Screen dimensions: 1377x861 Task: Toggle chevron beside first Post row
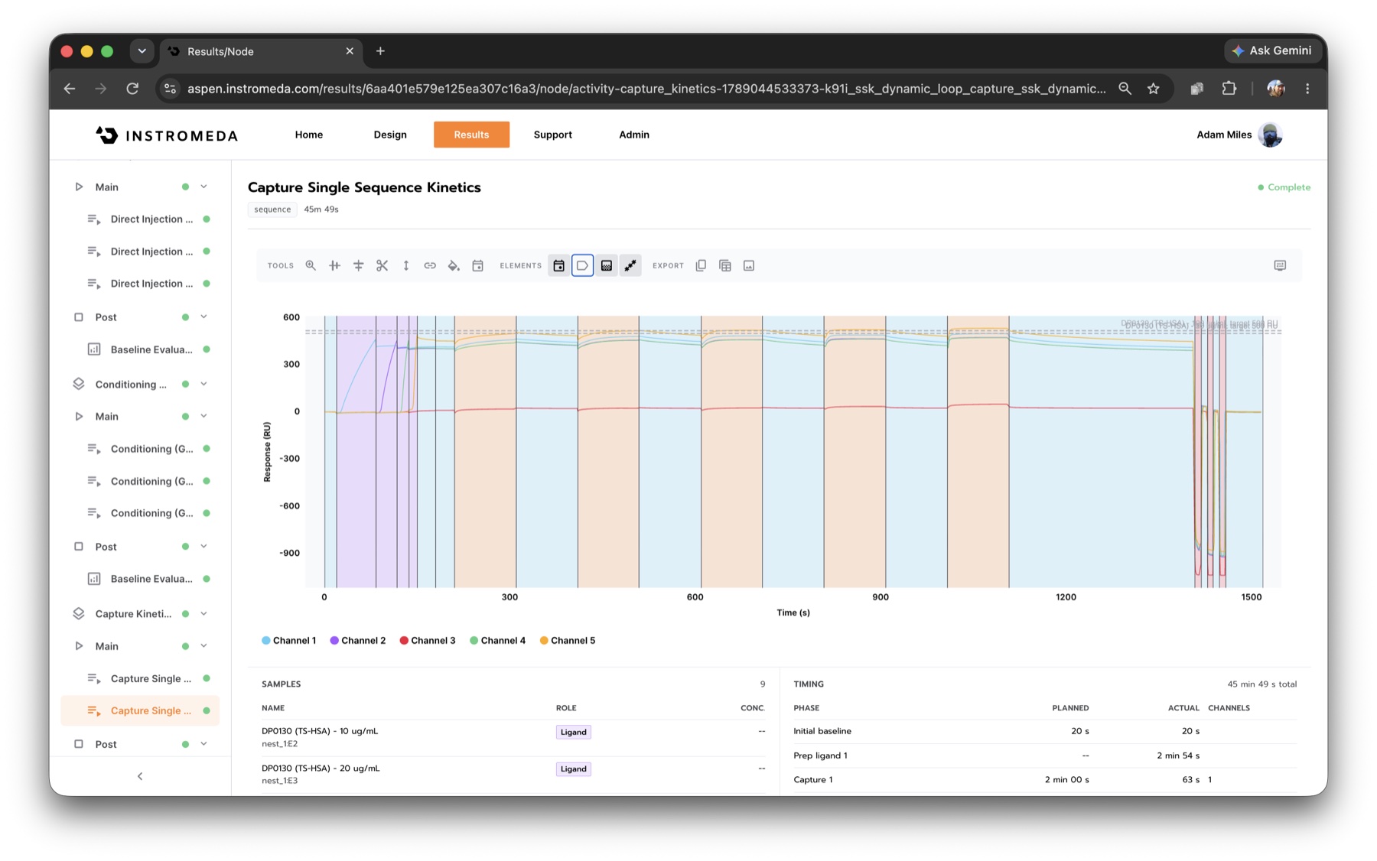click(204, 317)
